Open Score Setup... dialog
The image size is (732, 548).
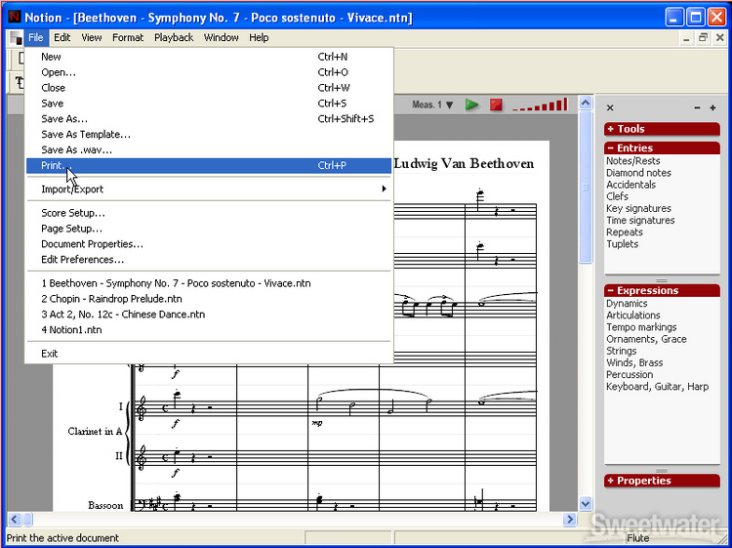point(209,213)
